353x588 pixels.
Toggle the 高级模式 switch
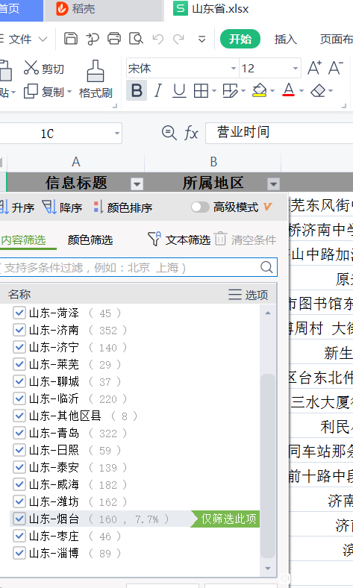click(x=200, y=207)
